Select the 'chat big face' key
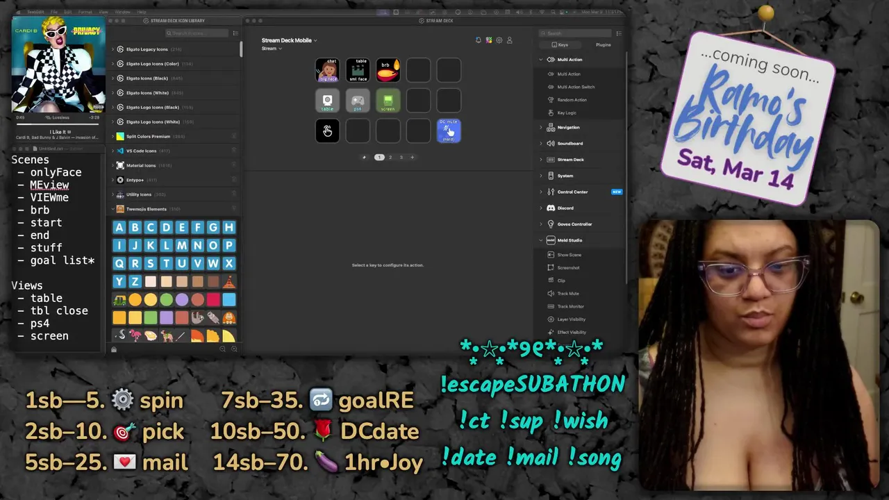The width and height of the screenshot is (889, 500). point(327,70)
